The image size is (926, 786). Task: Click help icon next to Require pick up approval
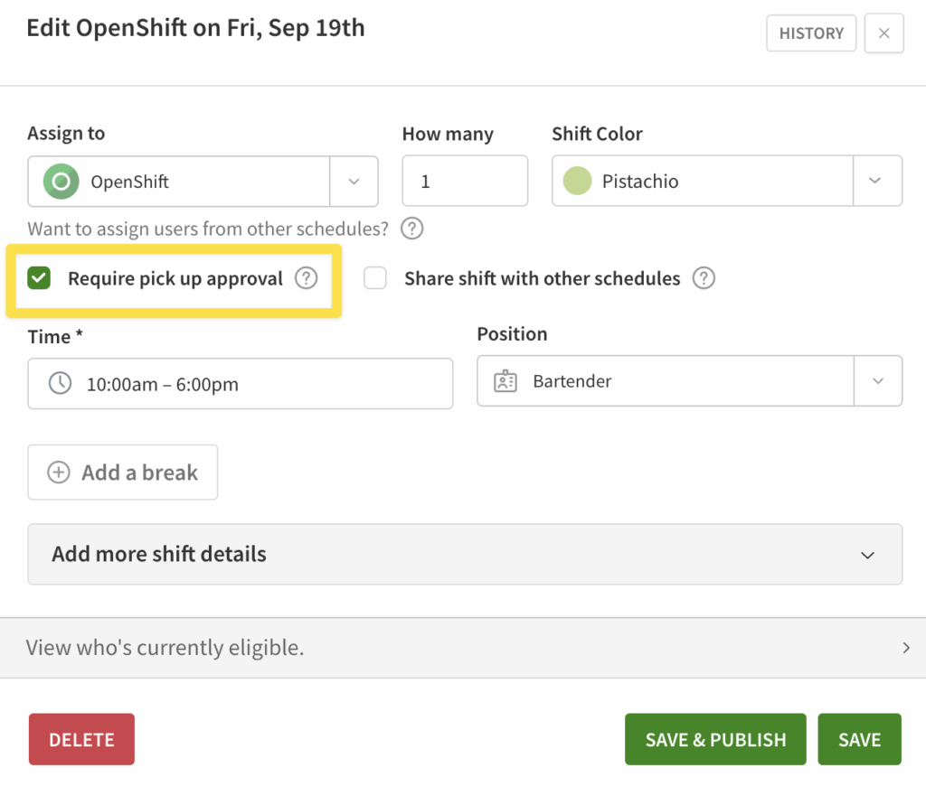[307, 278]
